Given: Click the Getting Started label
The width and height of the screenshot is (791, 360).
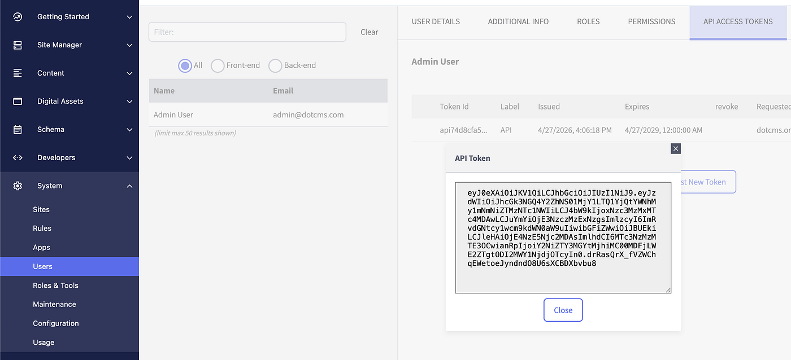Looking at the screenshot, I should [63, 17].
